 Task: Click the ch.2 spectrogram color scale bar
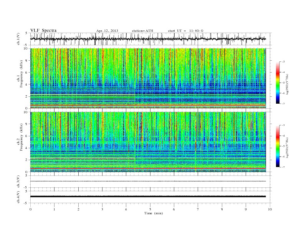[278, 146]
